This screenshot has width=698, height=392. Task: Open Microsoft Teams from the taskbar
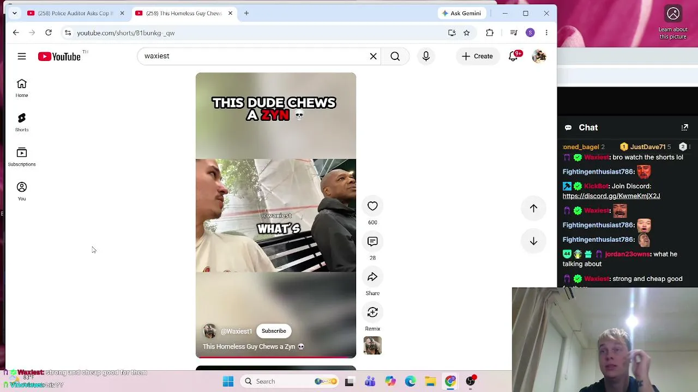pyautogui.click(x=370, y=382)
